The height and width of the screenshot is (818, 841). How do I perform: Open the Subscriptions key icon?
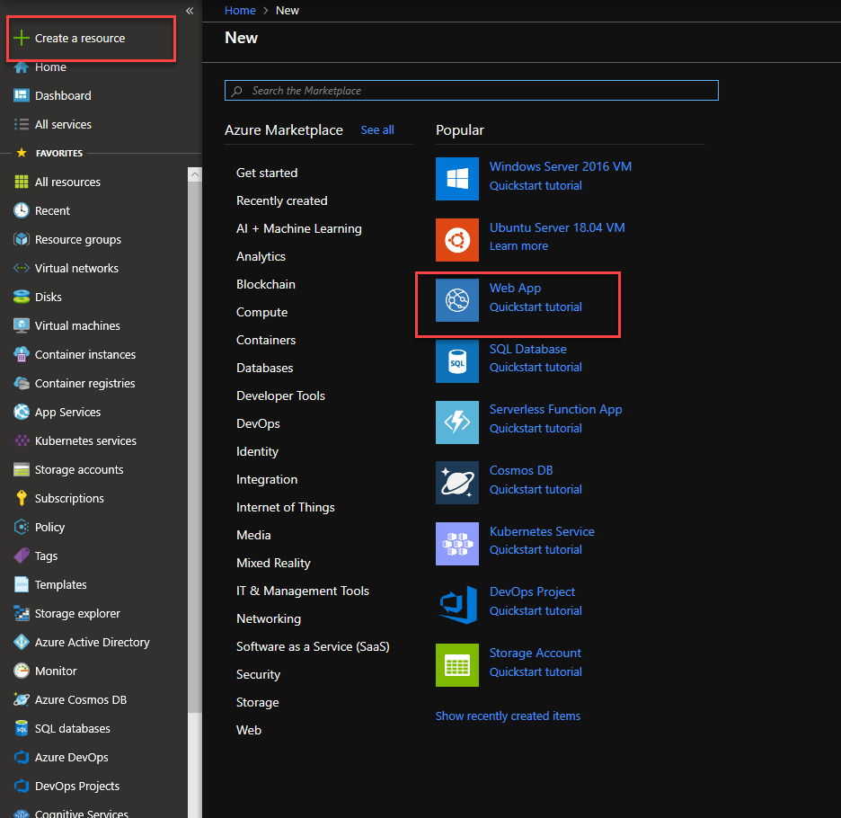(22, 498)
